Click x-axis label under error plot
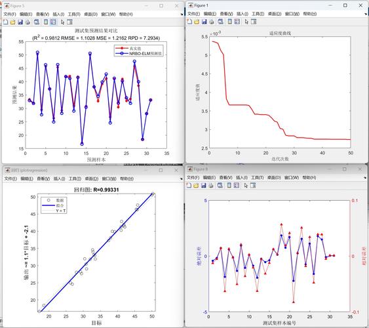This screenshot has height=328, width=369. (279, 323)
